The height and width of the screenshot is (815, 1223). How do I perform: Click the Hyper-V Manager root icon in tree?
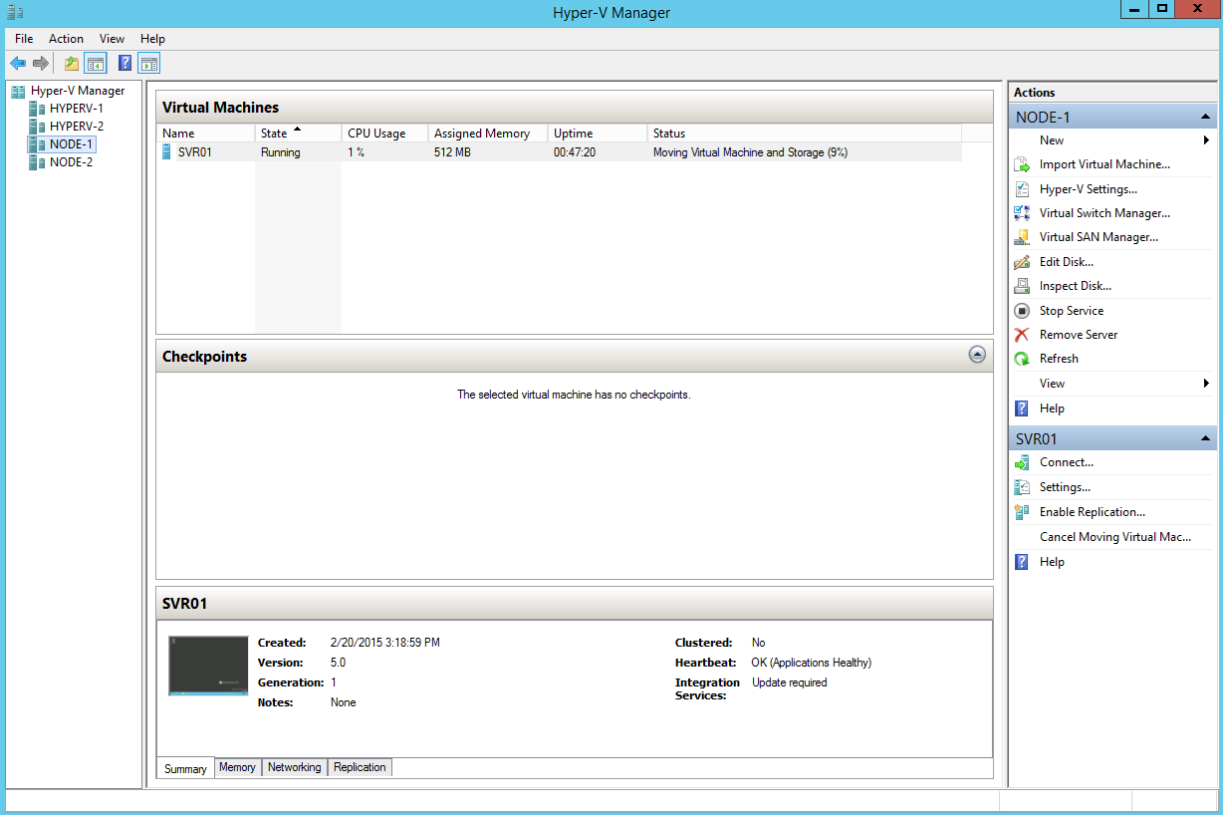pos(18,91)
